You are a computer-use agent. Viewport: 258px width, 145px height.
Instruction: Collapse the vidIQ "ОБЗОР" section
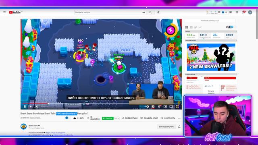pyautogui.click(x=236, y=31)
